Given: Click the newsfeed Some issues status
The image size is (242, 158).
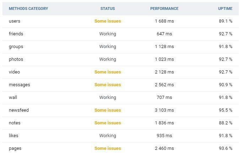Looking at the screenshot, I should (108, 110).
